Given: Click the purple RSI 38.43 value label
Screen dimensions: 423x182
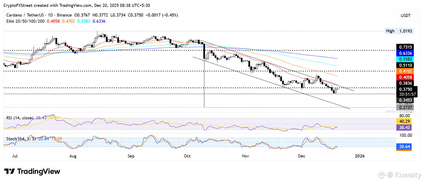Looking at the screenshot, I should tap(404, 127).
